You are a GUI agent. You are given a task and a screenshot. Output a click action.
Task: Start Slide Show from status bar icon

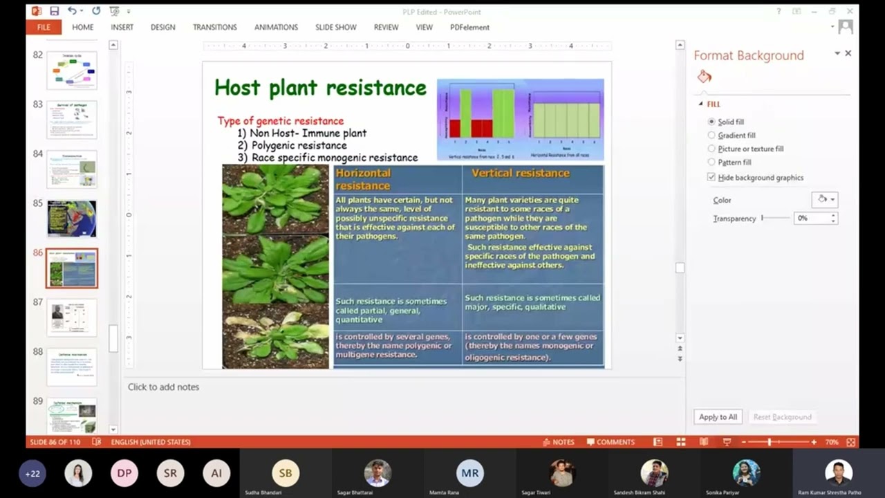[x=727, y=442]
